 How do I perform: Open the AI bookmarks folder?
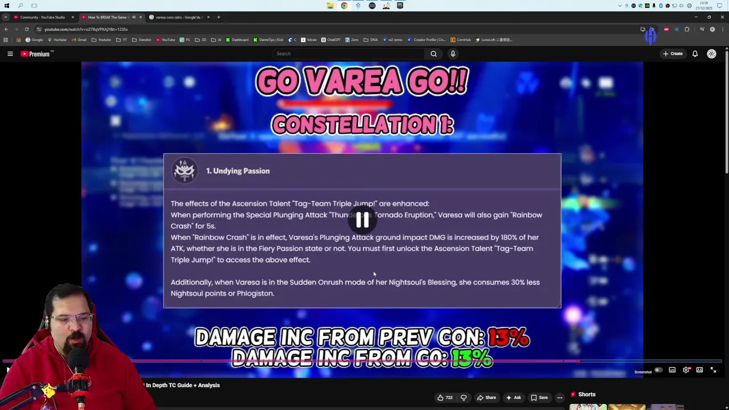(x=216, y=40)
